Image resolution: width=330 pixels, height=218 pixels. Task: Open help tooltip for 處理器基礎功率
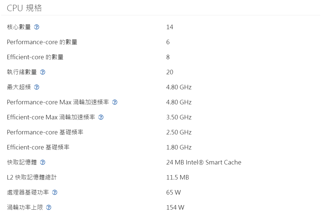pos(55,192)
